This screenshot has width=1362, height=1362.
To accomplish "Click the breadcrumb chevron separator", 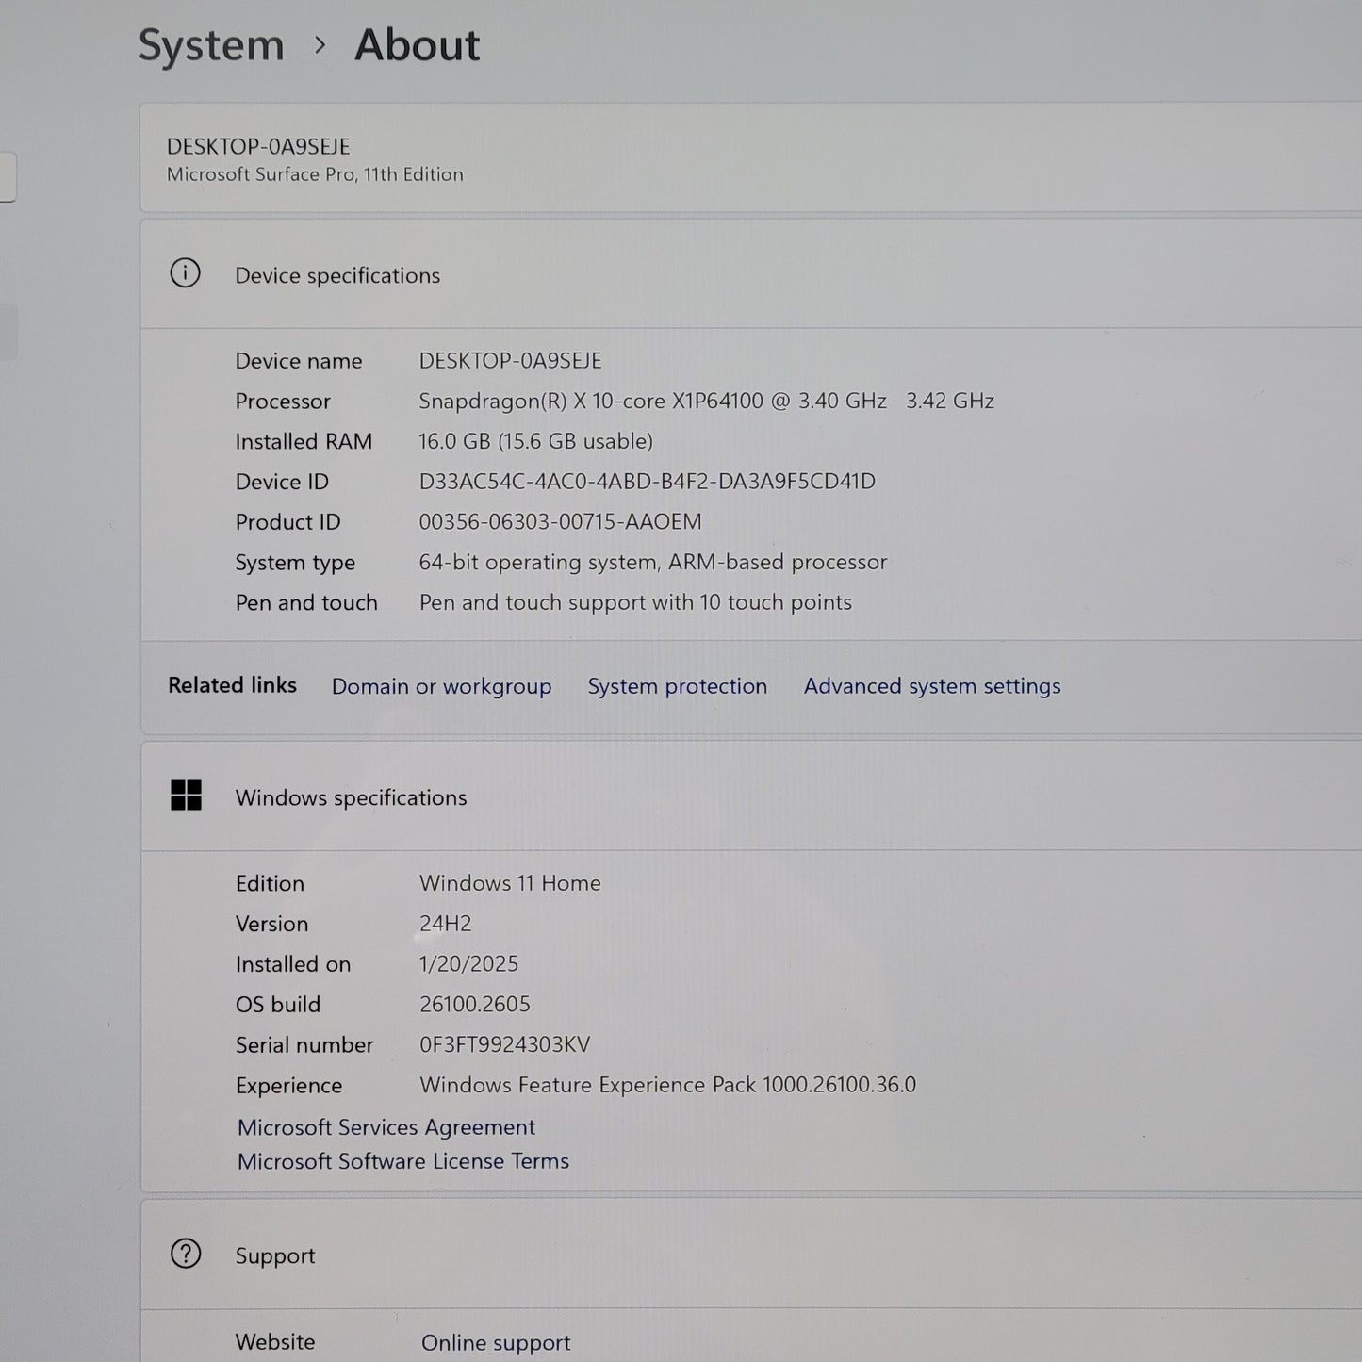I will click(320, 45).
